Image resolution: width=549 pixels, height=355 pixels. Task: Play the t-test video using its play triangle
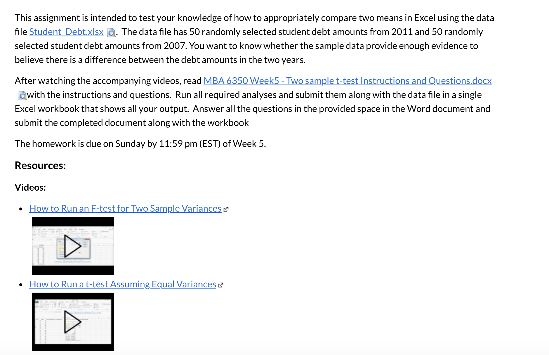(72, 322)
